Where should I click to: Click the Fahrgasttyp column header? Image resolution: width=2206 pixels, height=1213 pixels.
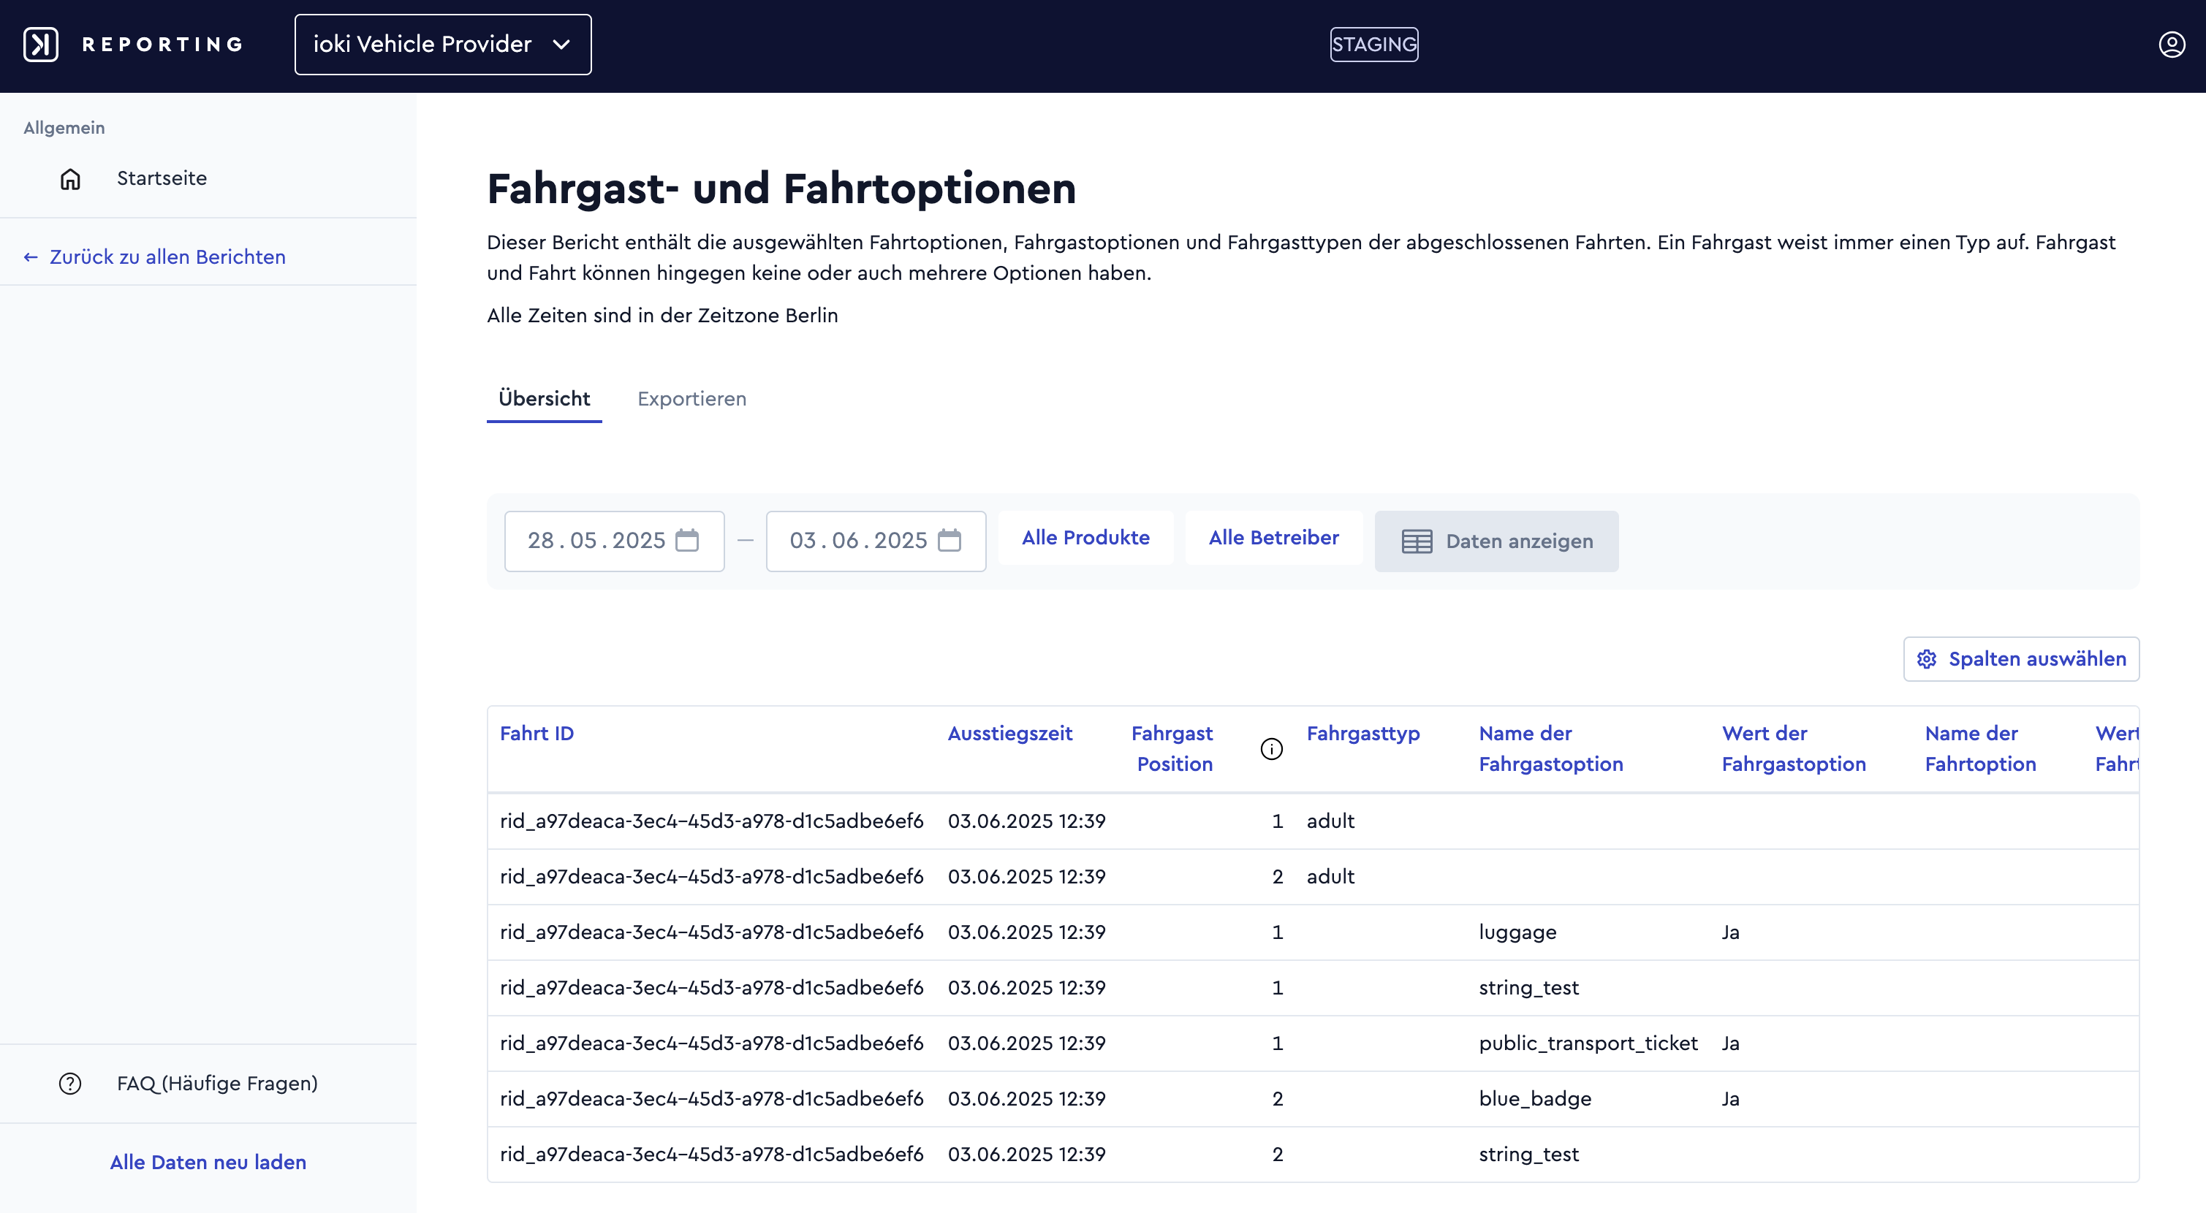click(x=1363, y=734)
